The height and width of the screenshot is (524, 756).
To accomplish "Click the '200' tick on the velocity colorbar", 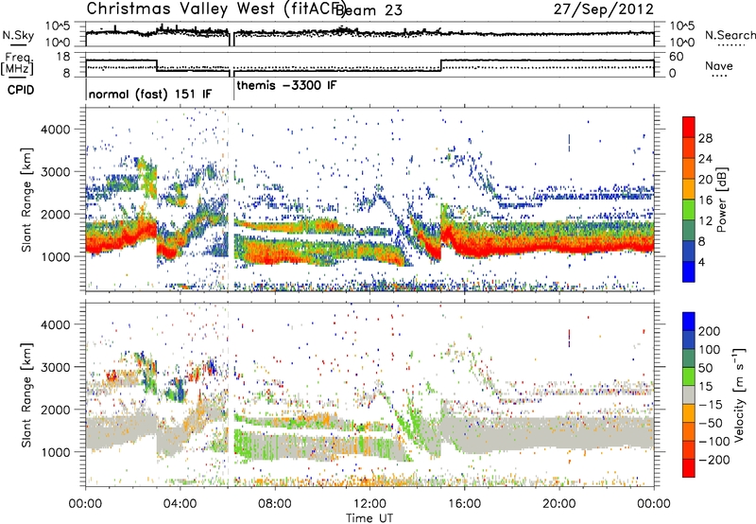I will coord(710,331).
